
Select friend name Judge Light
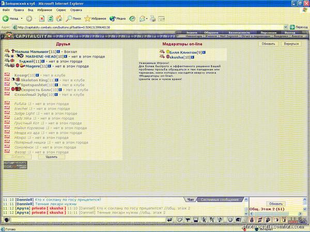(24, 113)
